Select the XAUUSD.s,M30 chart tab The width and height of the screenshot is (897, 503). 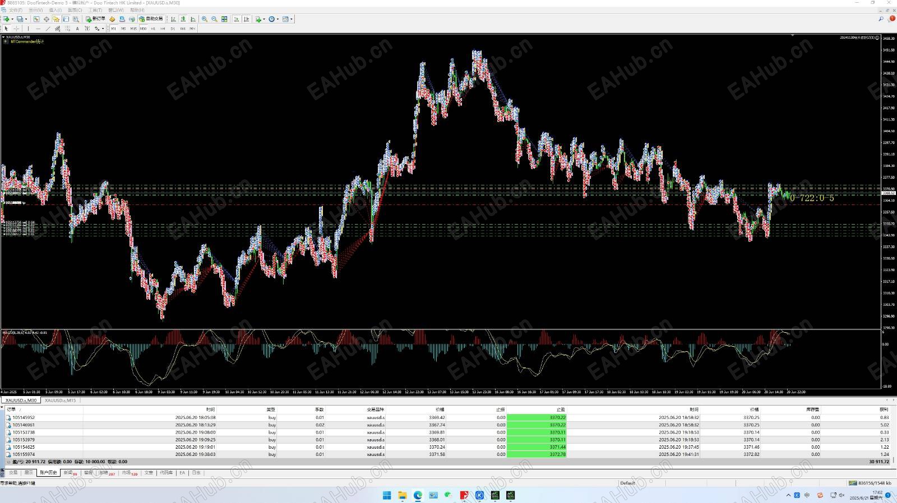point(21,400)
